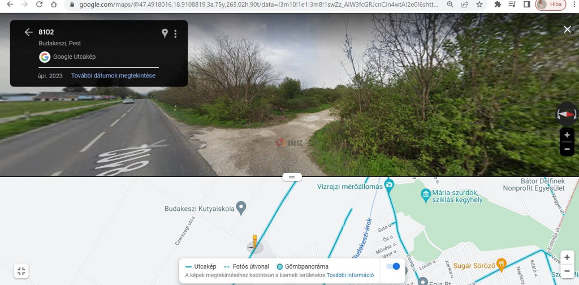Bookmark this page with the star icon
579x285 pixels.
coord(479,5)
